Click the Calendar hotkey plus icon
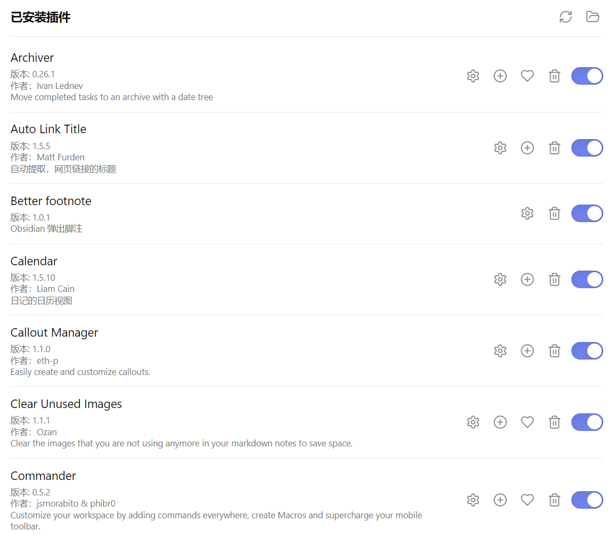 coord(527,280)
